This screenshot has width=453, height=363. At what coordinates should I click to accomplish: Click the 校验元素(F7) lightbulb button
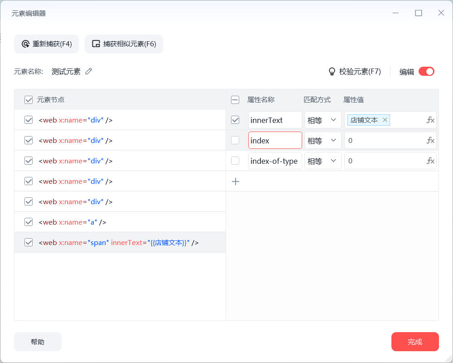pyautogui.click(x=355, y=72)
